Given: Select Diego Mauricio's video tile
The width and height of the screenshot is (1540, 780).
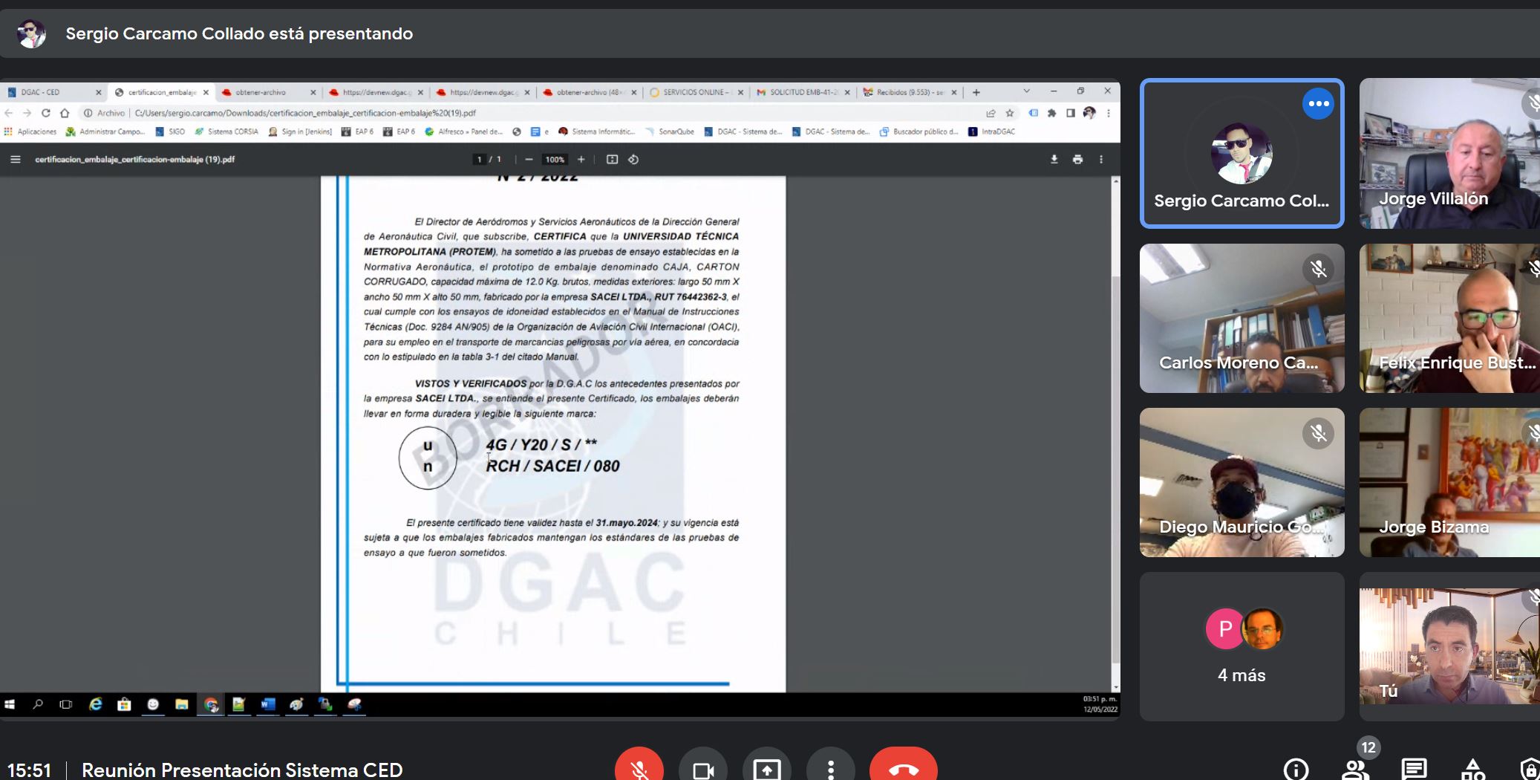Looking at the screenshot, I should click(1242, 482).
